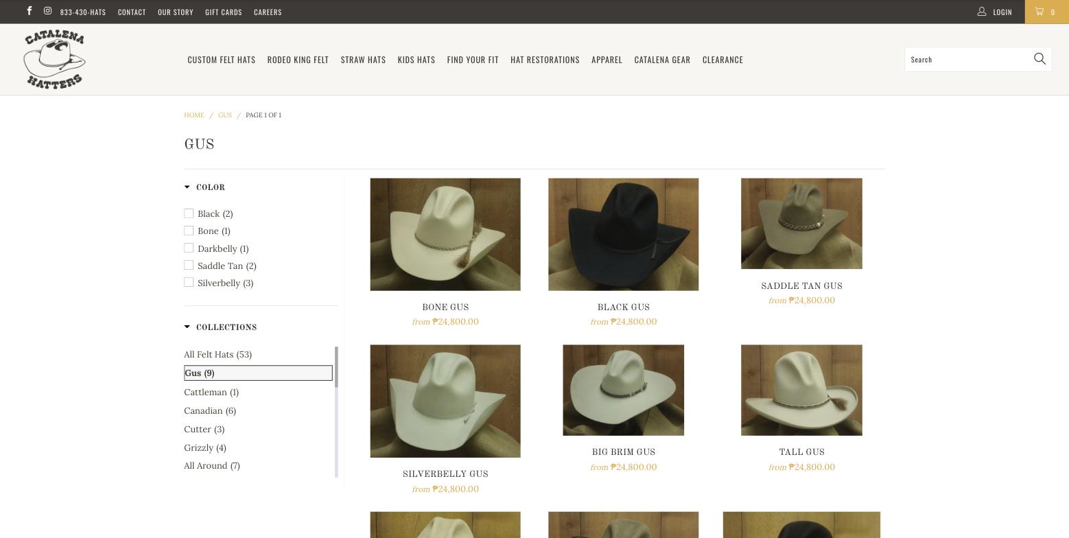This screenshot has height=538, width=1069.
Task: Open the Clearance menu item
Action: pyautogui.click(x=723, y=60)
